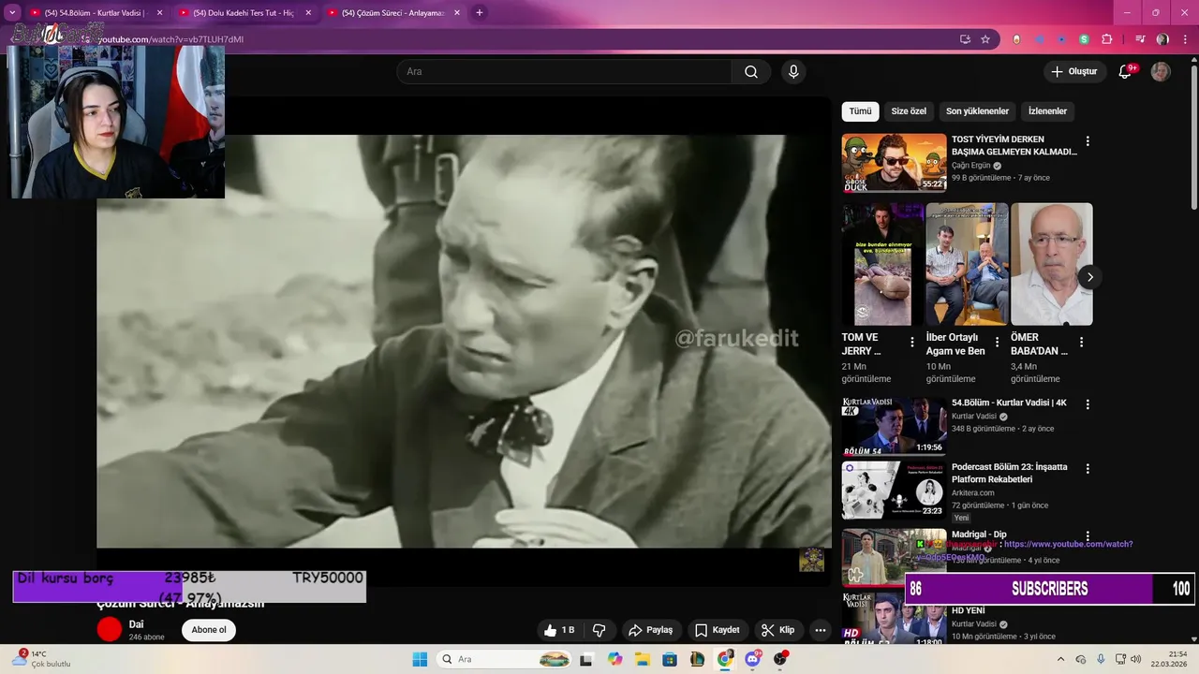1199x674 pixels.
Task: Click the Chrome icon on the taskbar
Action: [x=725, y=659]
